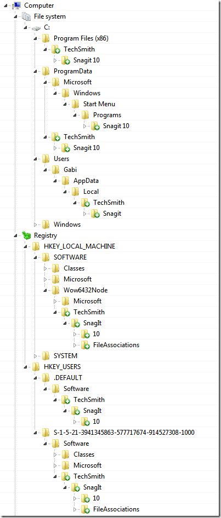This screenshot has height=518, width=221.
Task: Collapse the Computer root node
Action: pyautogui.click(x=6, y=6)
